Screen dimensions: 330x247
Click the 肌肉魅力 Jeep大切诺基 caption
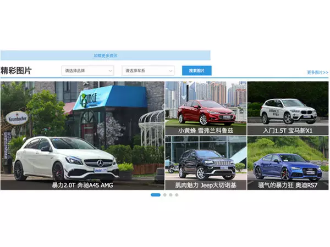coord(206,186)
